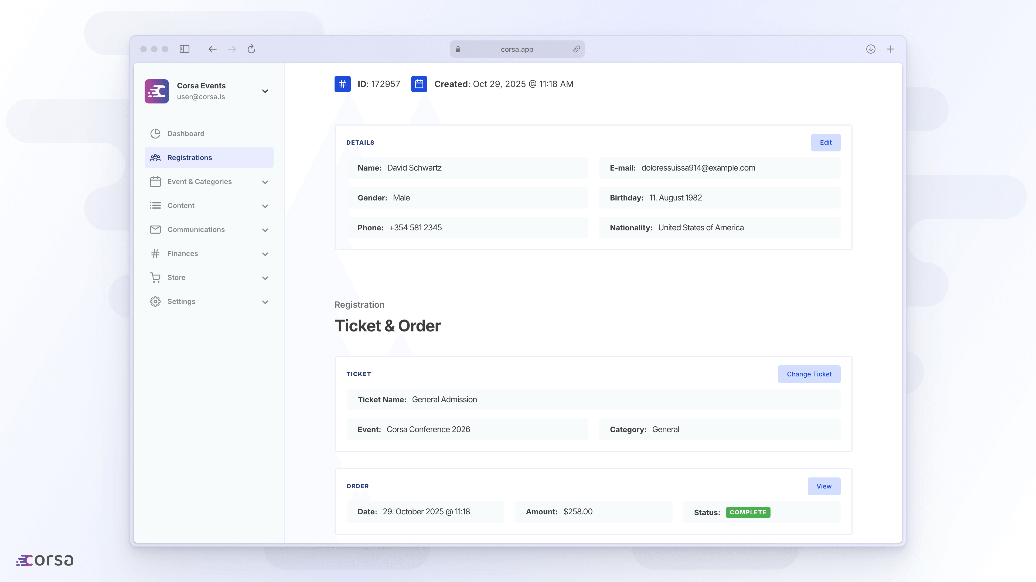1036x582 pixels.
Task: Click the Edit button in Details
Action: 825,143
